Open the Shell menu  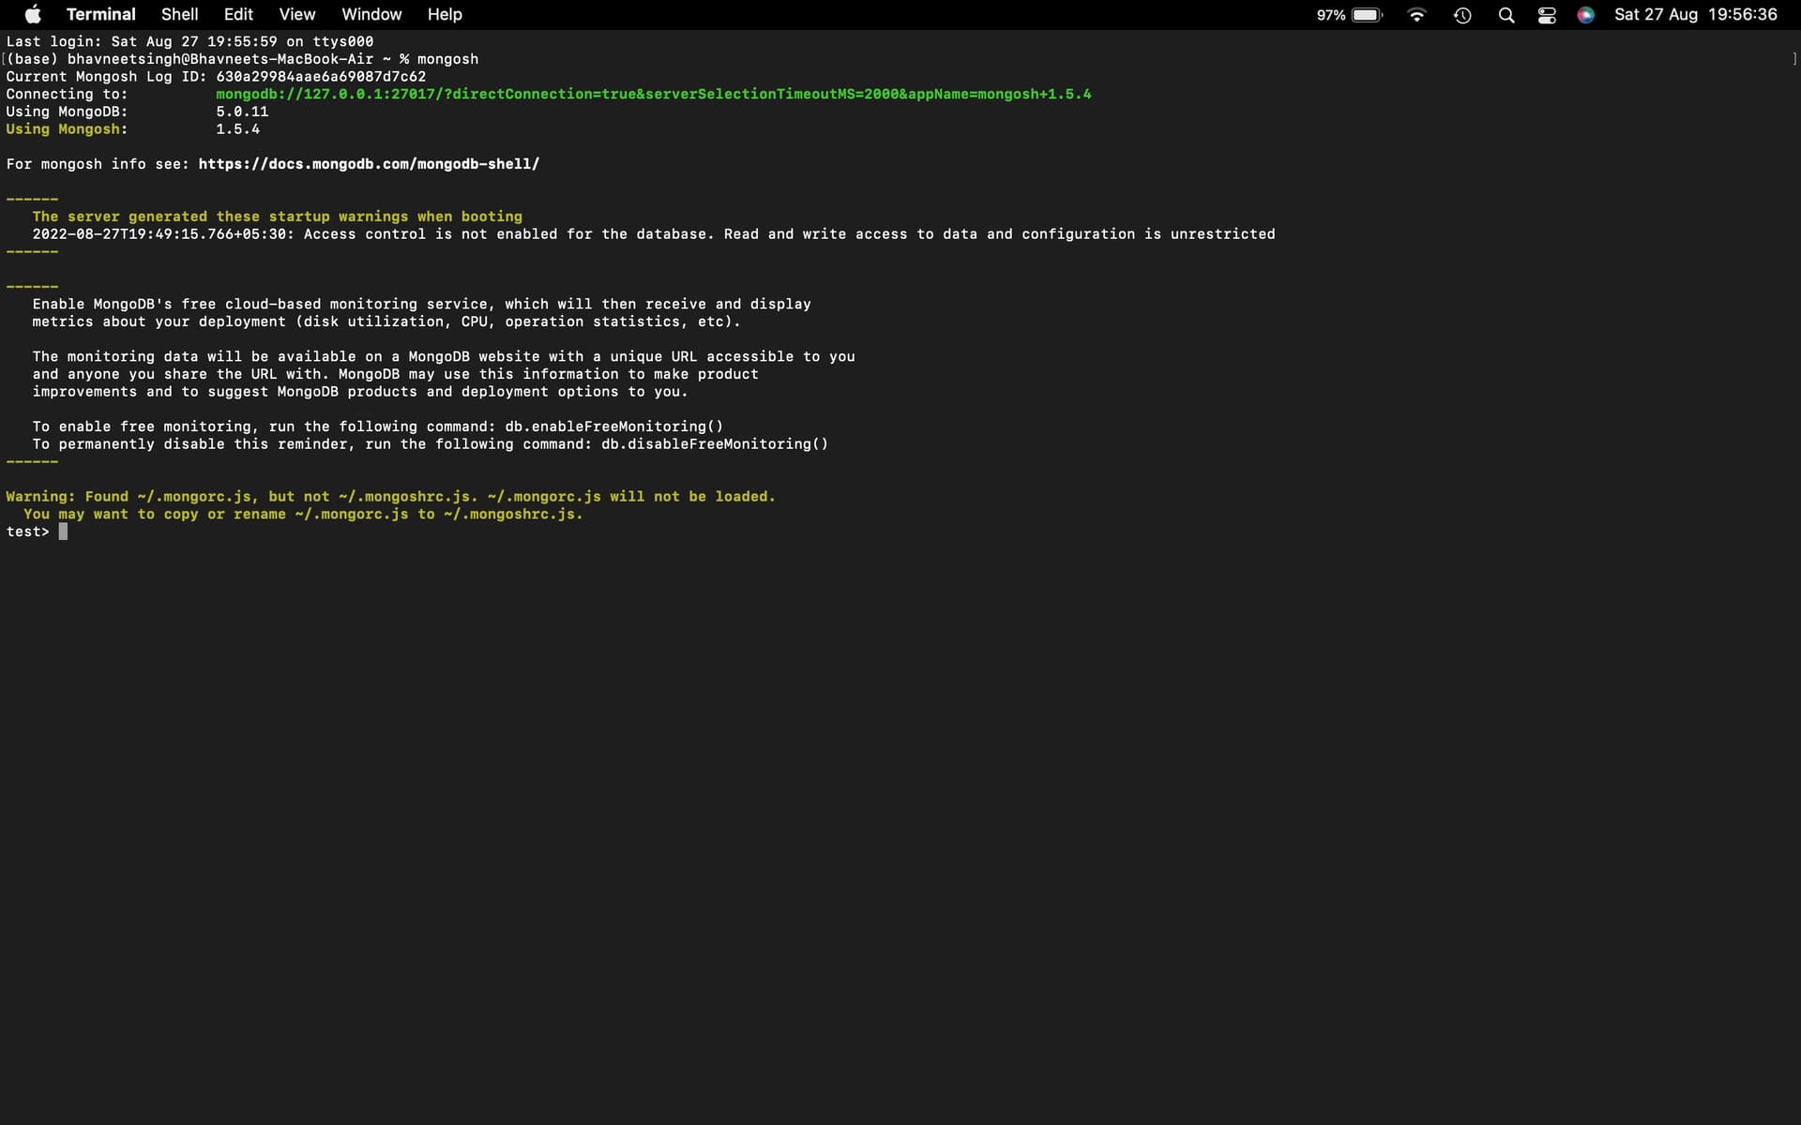(179, 14)
